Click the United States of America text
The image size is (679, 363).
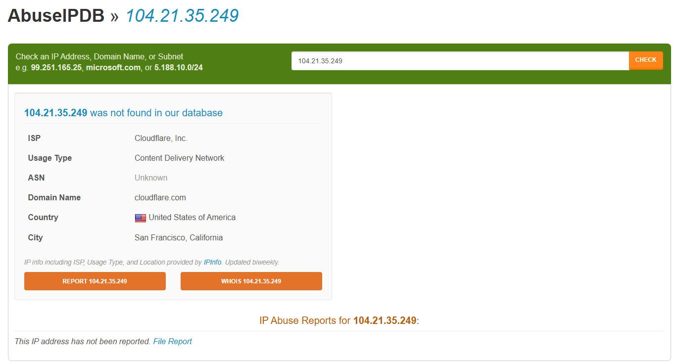point(192,218)
